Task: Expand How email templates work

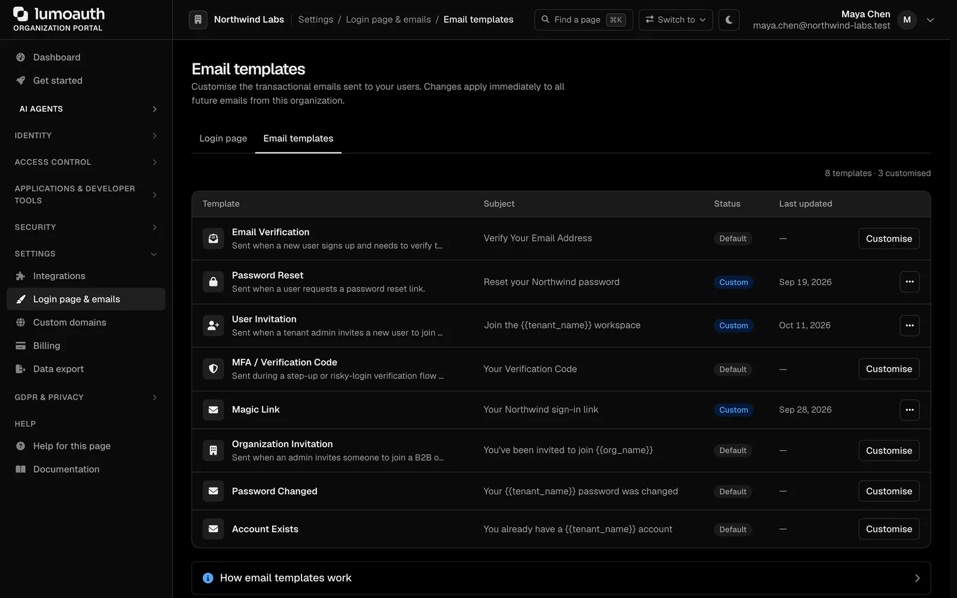Action: [561, 578]
